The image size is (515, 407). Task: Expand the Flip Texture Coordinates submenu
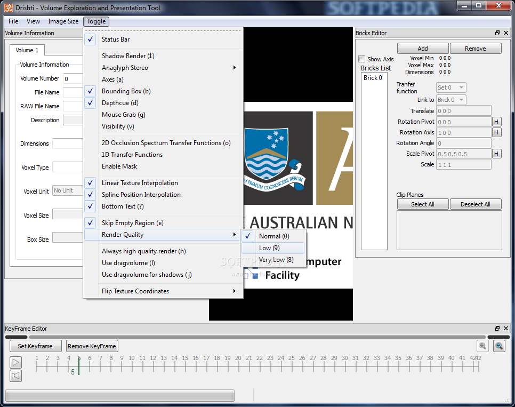(x=163, y=291)
